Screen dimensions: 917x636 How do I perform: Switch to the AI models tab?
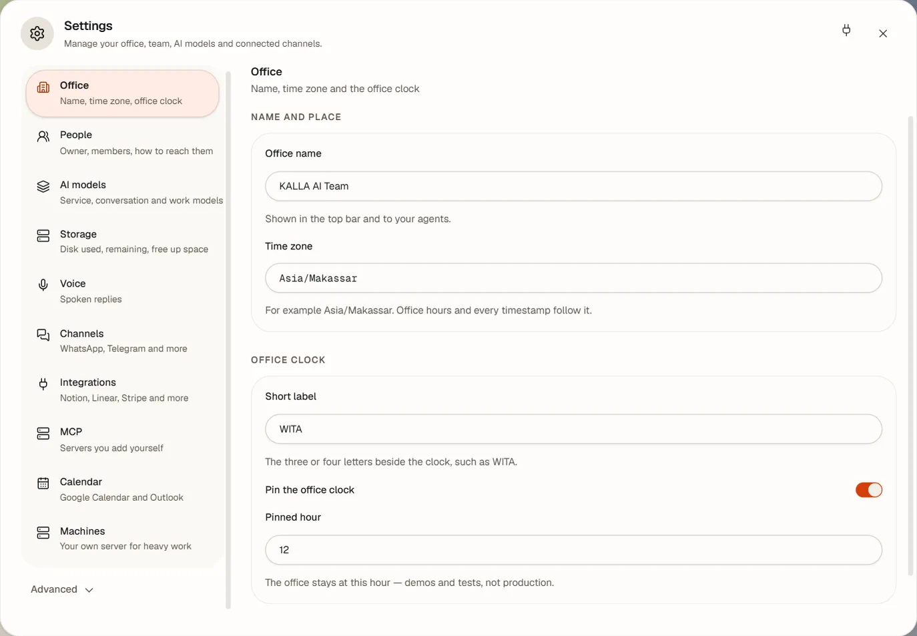coord(123,192)
